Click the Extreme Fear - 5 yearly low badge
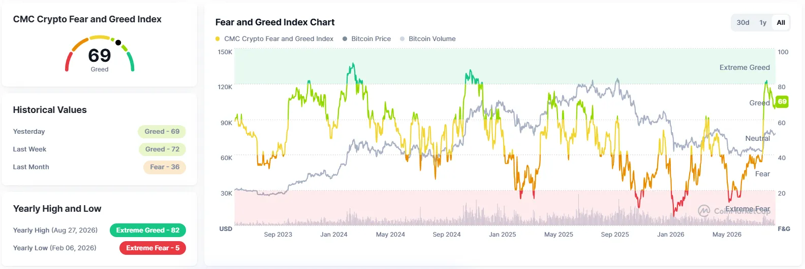 [152, 248]
